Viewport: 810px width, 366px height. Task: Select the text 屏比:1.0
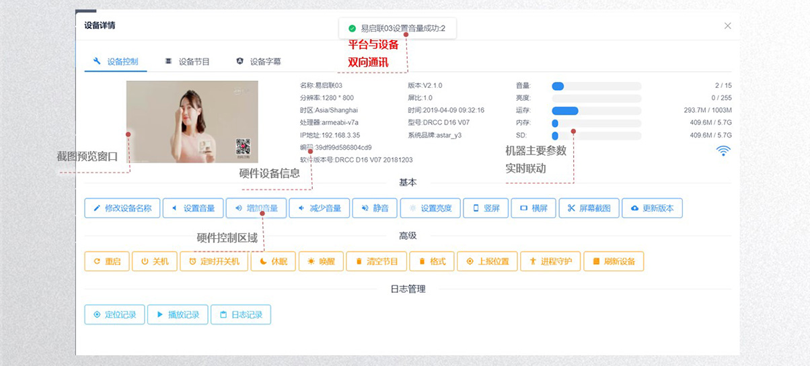point(420,98)
